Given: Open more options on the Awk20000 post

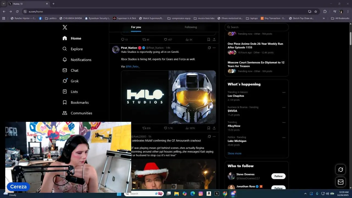Looking at the screenshot, I should coord(214,136).
